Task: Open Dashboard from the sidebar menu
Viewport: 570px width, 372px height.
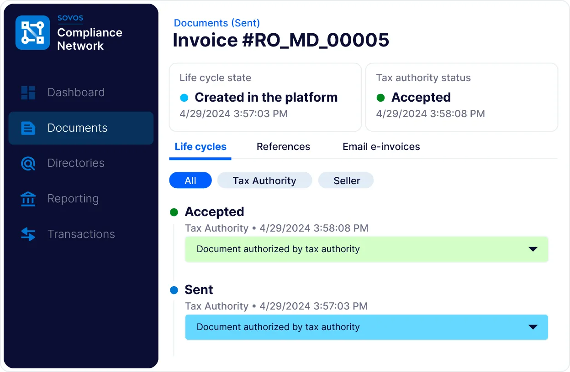Action: 76,93
